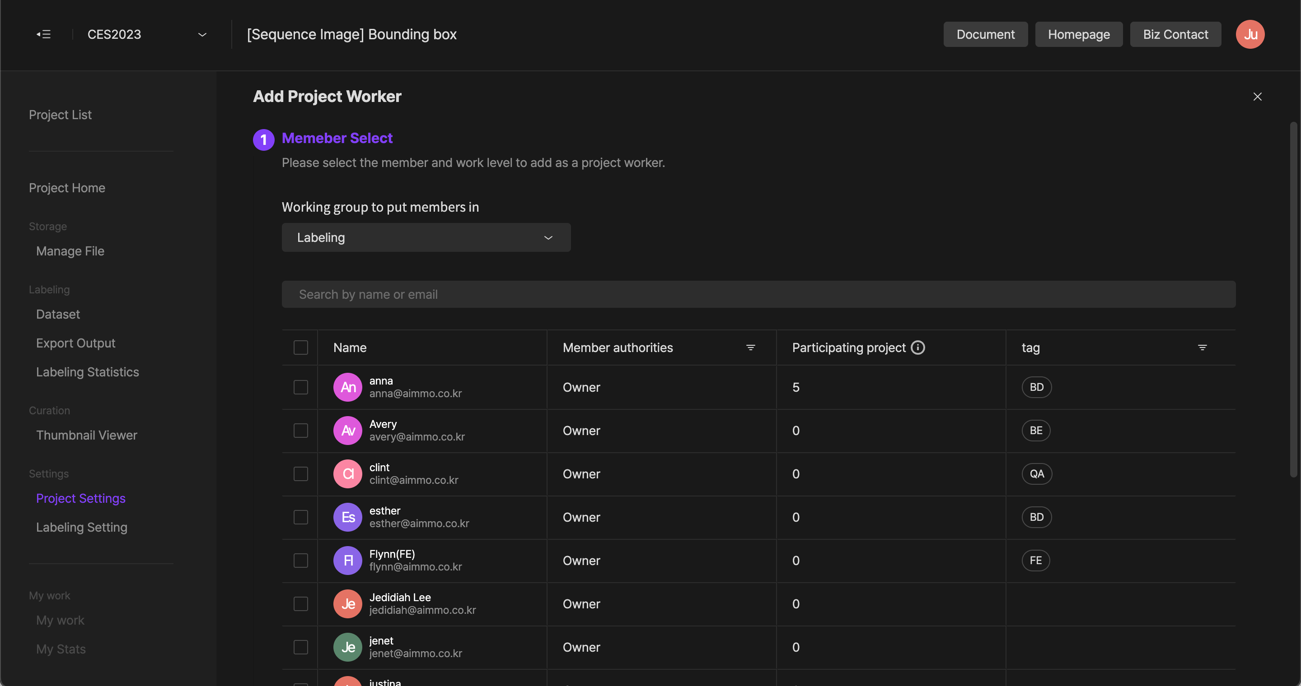
Task: Click the Ju user profile avatar
Action: 1250,34
